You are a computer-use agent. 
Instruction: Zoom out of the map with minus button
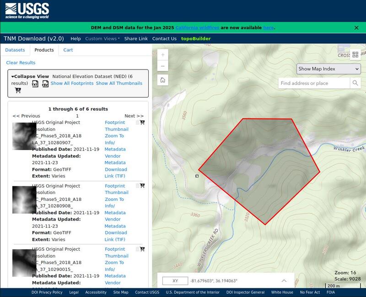[x=163, y=66]
